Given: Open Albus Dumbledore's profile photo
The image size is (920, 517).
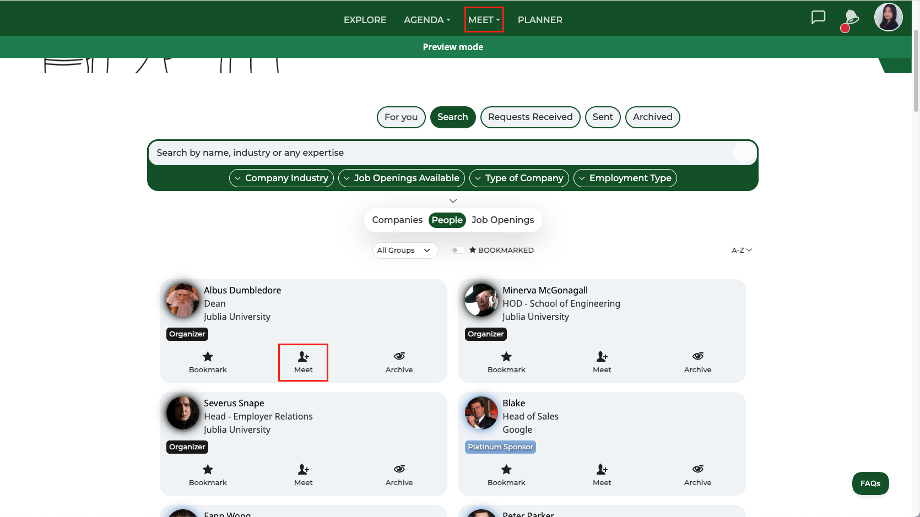Looking at the screenshot, I should (x=183, y=300).
